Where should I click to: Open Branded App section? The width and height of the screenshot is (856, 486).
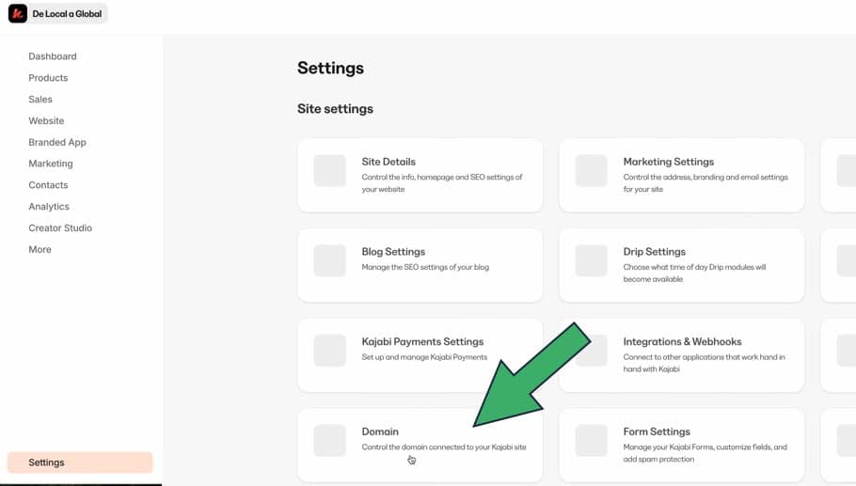click(57, 143)
